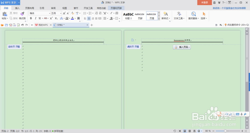250x133 pixels.
Task: Align text left
Action: pyautogui.click(x=85, y=18)
